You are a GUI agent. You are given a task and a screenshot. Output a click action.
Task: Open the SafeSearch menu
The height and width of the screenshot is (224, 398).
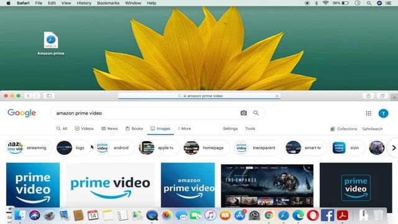tap(373, 129)
